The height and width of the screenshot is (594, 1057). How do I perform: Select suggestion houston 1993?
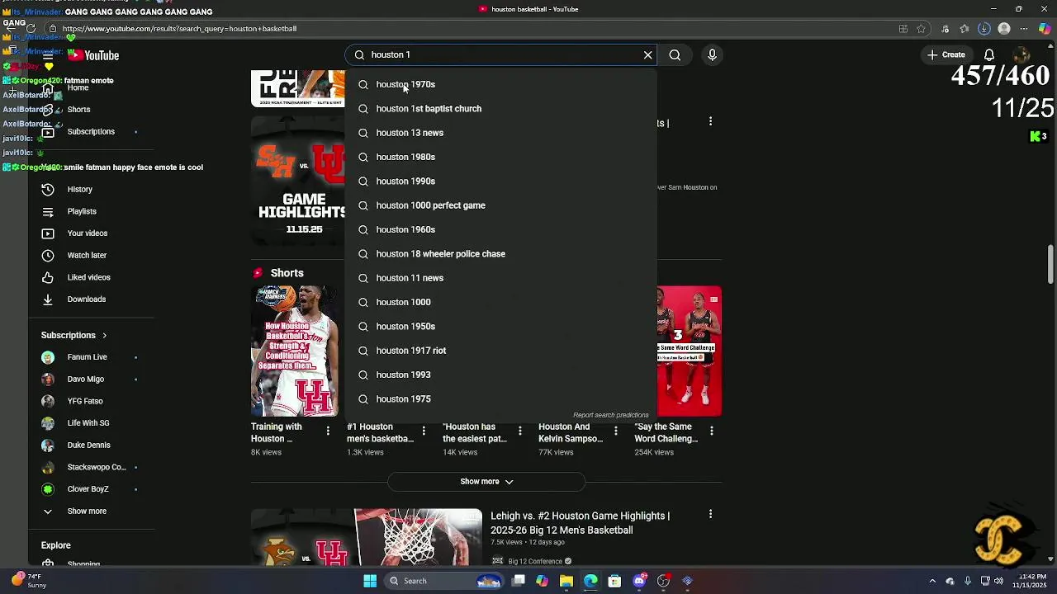(x=500, y=375)
